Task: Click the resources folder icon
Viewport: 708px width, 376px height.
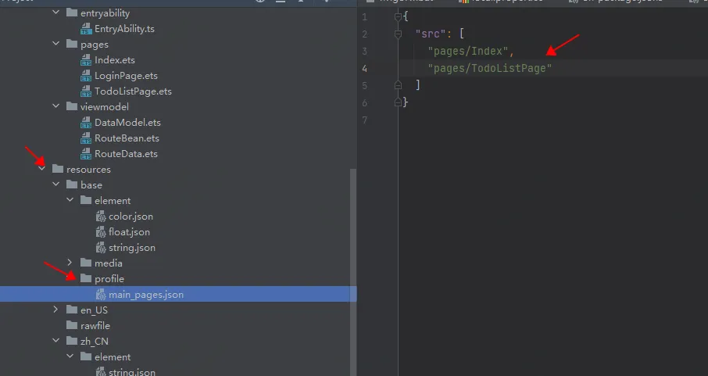Action: (58, 169)
